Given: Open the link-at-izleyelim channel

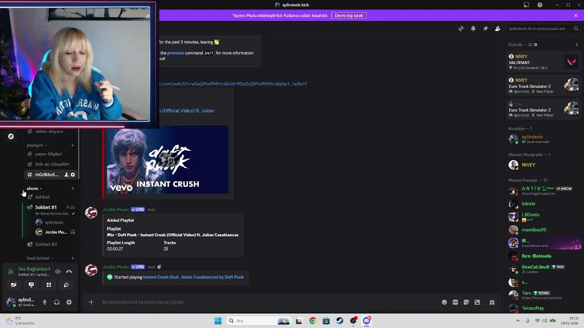Looking at the screenshot, I should click(x=50, y=164).
